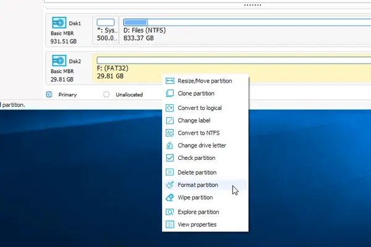Click the Primary legend label
The height and width of the screenshot is (247, 371).
tap(67, 94)
